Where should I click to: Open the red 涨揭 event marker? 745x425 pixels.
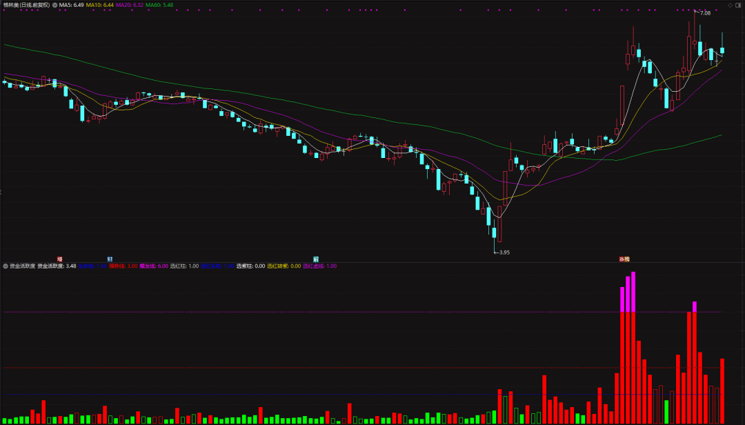tap(624, 259)
